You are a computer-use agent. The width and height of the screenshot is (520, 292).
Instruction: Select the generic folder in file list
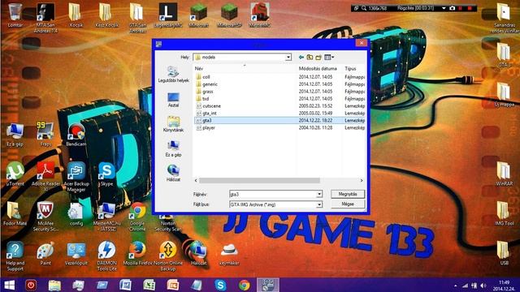pos(210,84)
